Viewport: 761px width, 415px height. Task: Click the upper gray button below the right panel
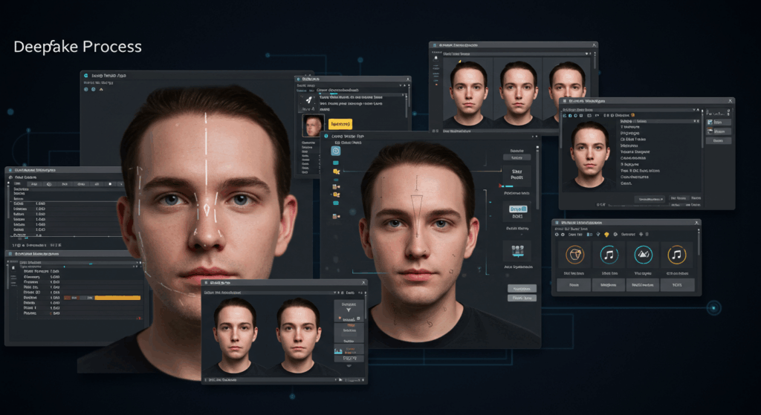522,288
